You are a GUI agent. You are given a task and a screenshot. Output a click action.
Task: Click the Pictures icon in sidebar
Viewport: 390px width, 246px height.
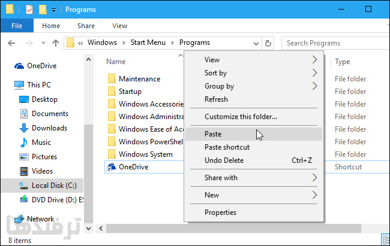click(24, 157)
